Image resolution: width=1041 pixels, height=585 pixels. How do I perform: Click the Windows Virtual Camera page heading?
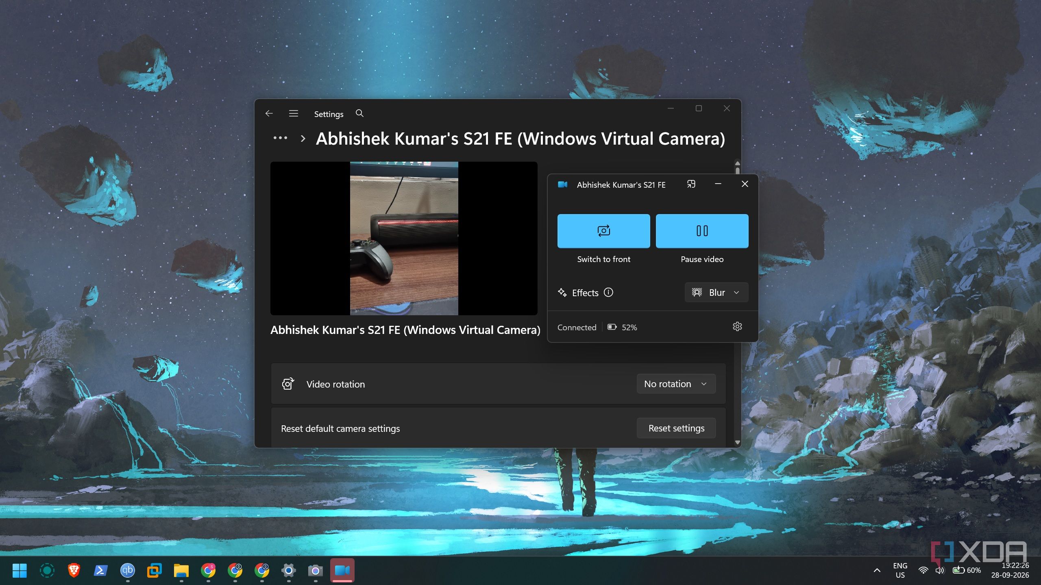click(520, 139)
